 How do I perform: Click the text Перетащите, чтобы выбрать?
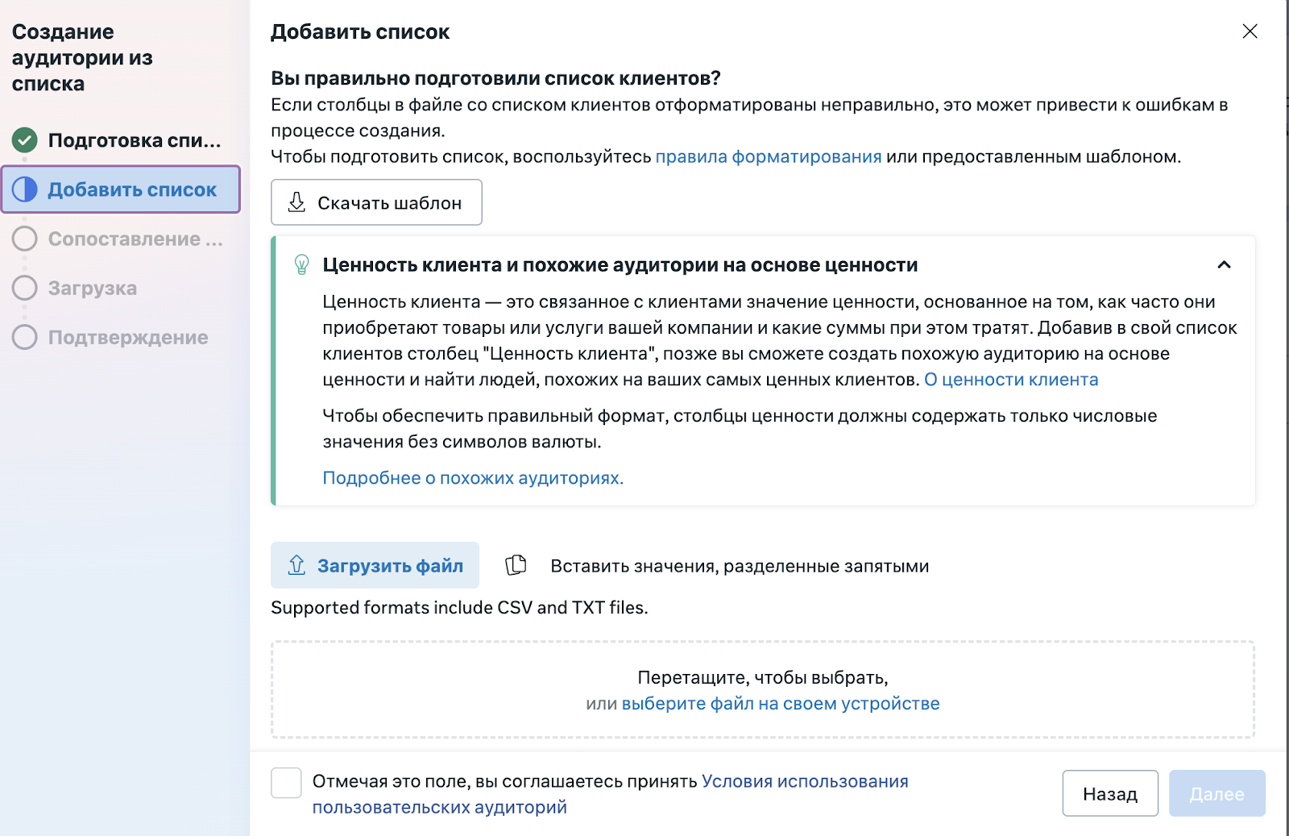(763, 677)
